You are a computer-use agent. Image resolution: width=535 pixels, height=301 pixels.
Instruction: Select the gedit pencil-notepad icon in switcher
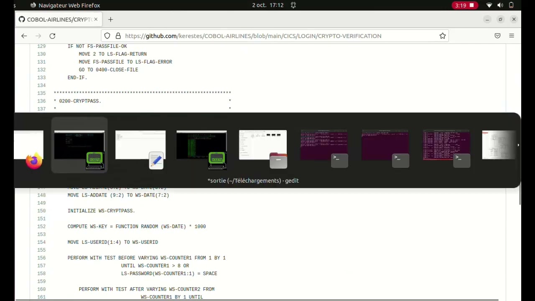pos(156,161)
